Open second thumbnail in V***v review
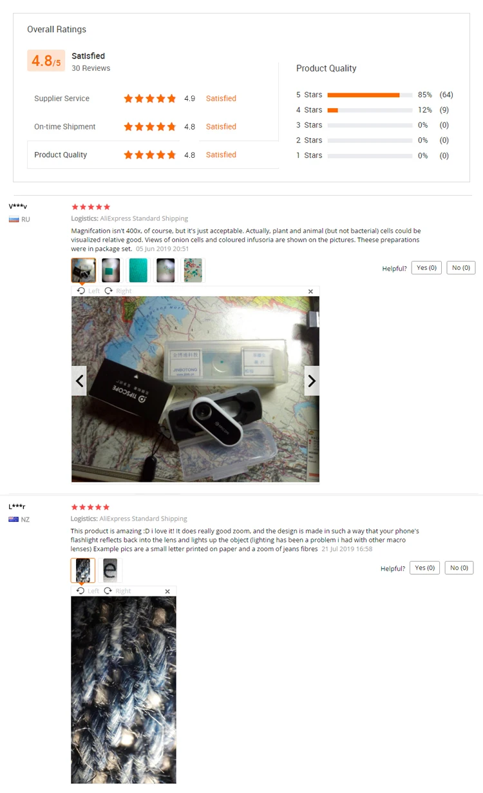The image size is (483, 793). tap(111, 271)
